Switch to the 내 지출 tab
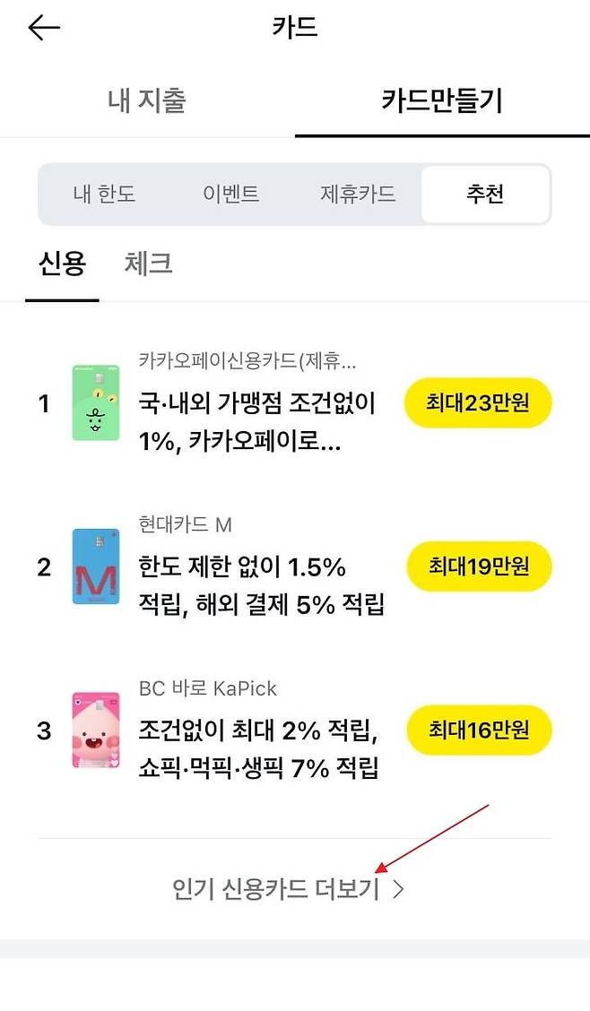This screenshot has height=1011, width=590. pos(147,100)
